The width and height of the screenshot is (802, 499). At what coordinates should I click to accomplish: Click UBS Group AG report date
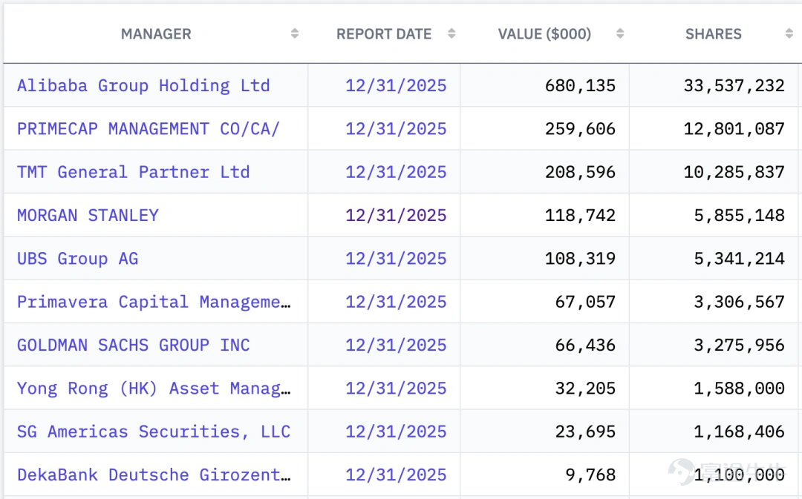(396, 259)
